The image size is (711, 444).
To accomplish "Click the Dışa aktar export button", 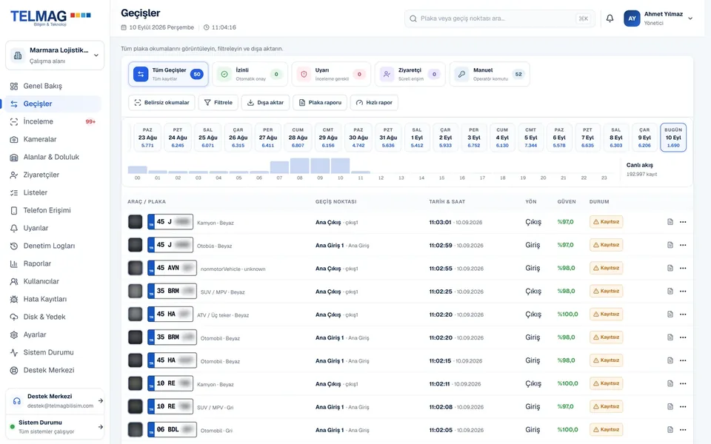I will click(266, 102).
